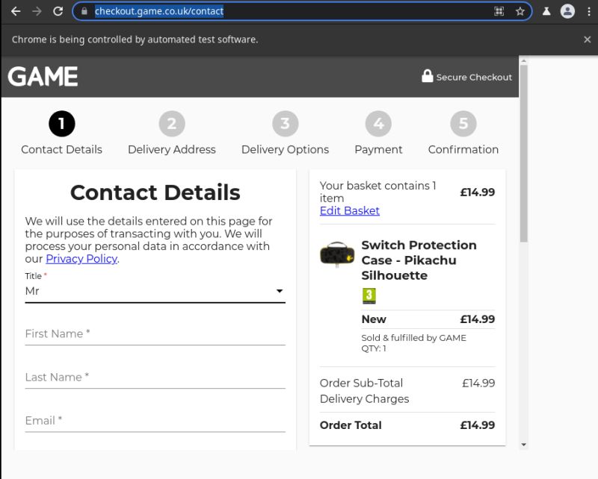Click the Delivery Address step label
598x479 pixels.
point(172,150)
